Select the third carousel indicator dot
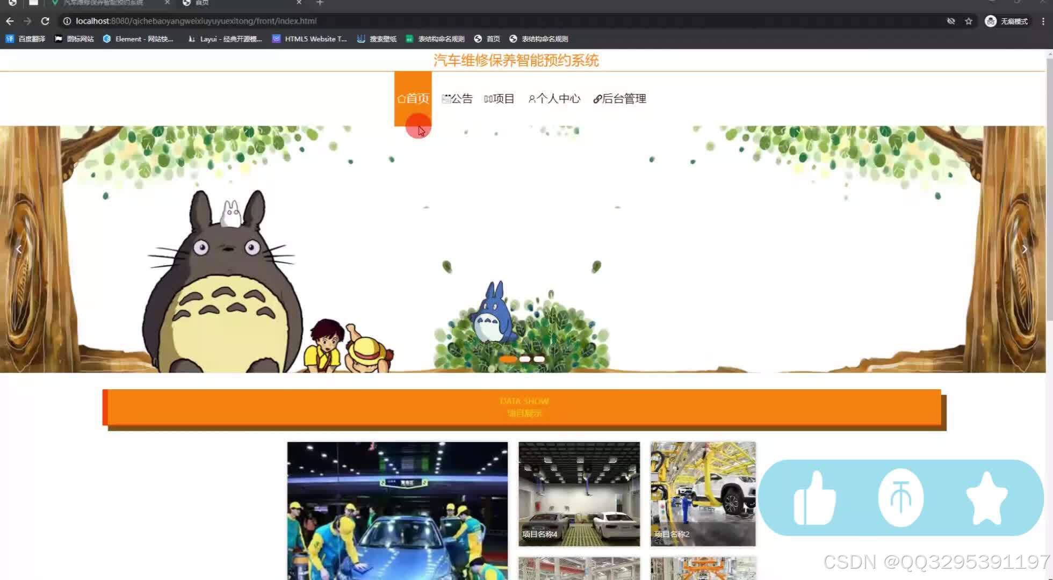The height and width of the screenshot is (580, 1053). [539, 359]
